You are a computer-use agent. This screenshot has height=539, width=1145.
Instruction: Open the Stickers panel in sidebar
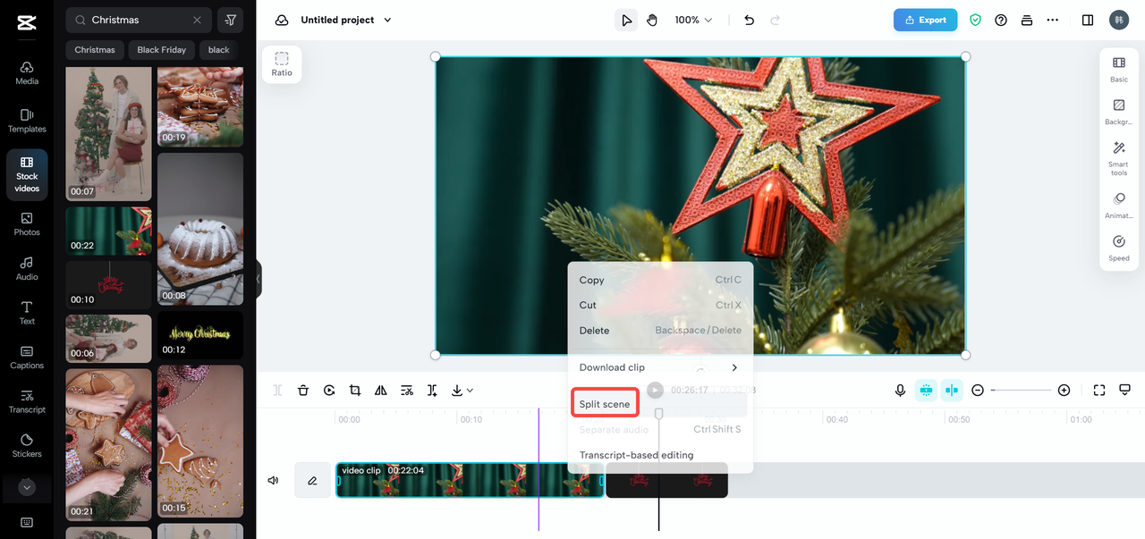click(x=27, y=444)
